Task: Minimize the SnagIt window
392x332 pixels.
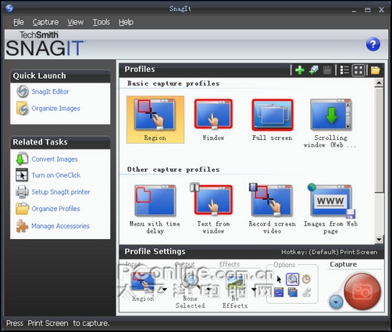Action: point(354,10)
